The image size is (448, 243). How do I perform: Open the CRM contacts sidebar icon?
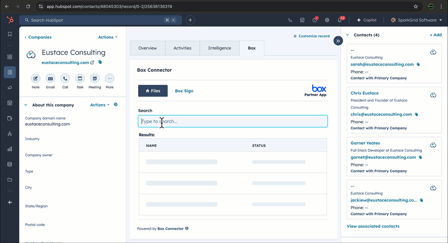tap(10, 72)
